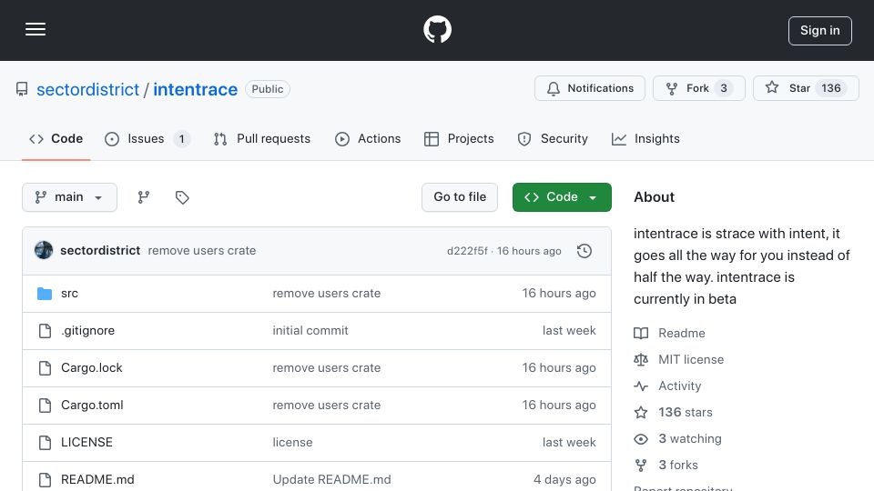Open commit hash d222f5f
The height and width of the screenshot is (491, 874).
pos(467,251)
